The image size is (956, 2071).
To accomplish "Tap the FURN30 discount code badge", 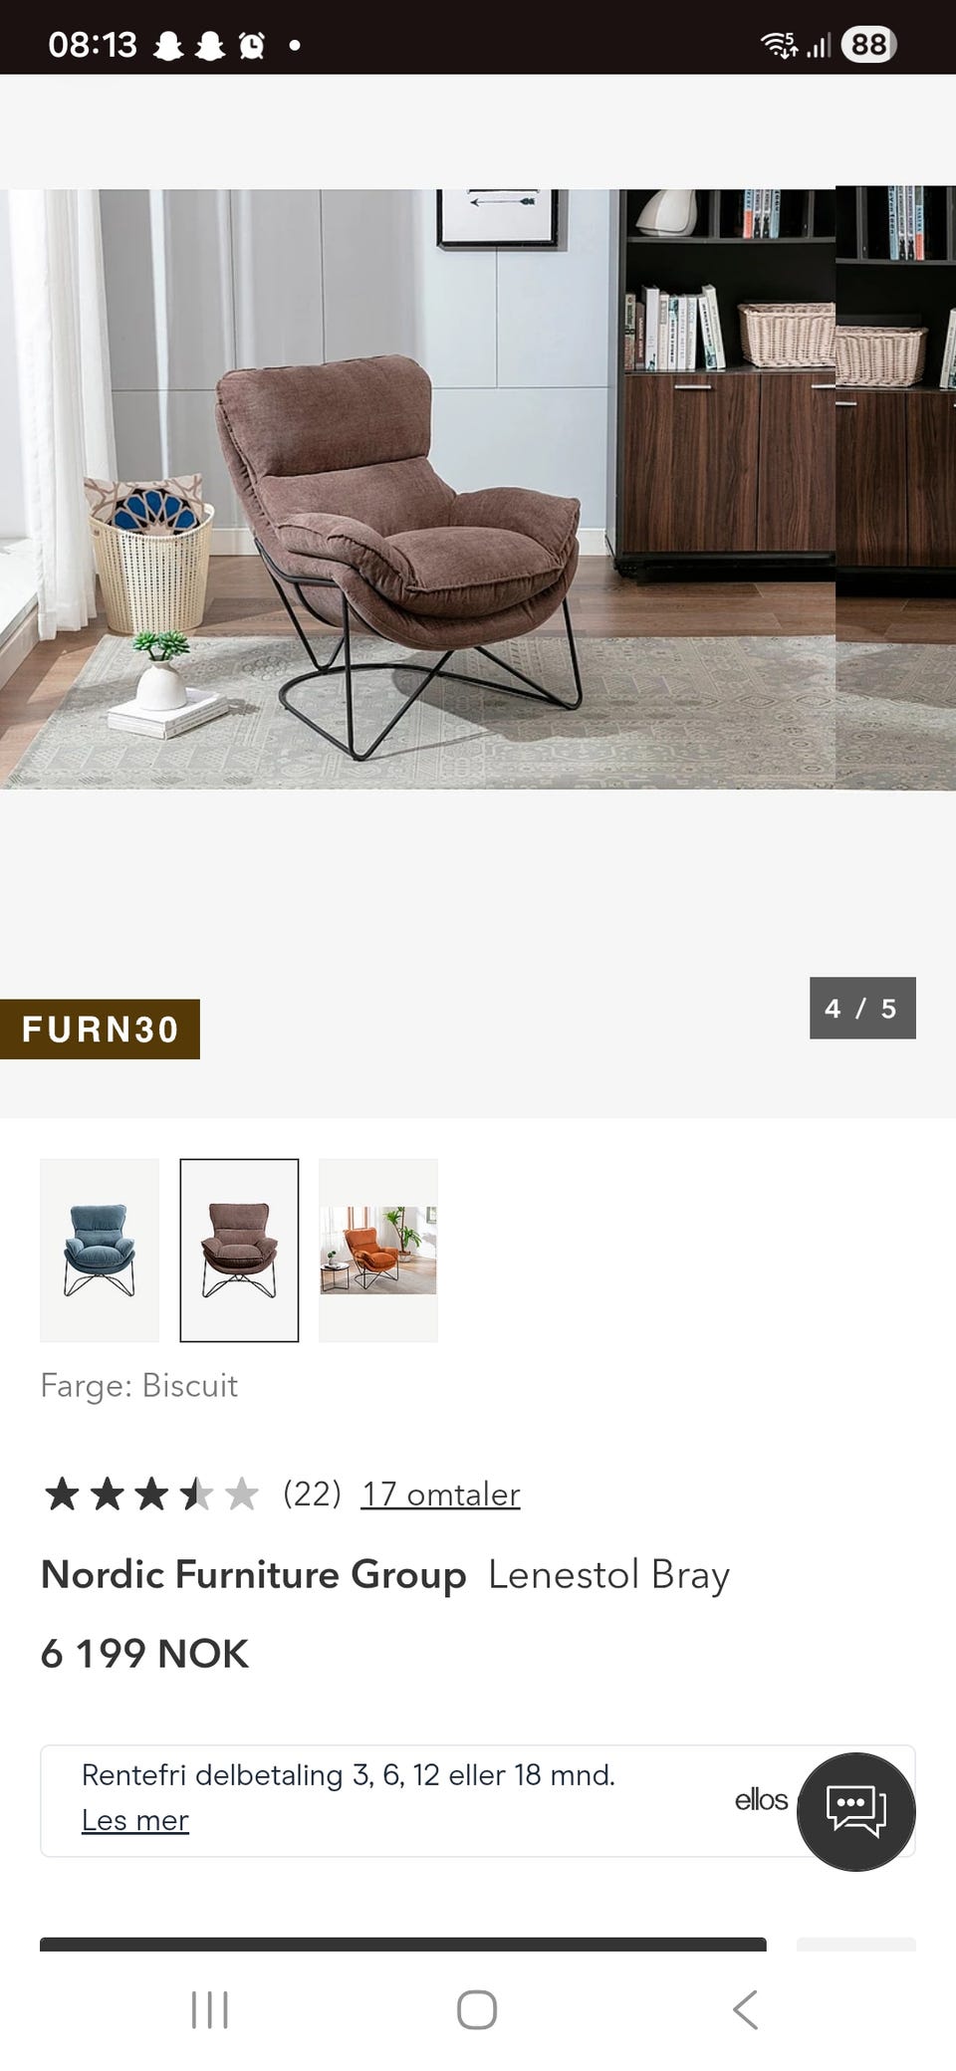I will pos(100,1029).
